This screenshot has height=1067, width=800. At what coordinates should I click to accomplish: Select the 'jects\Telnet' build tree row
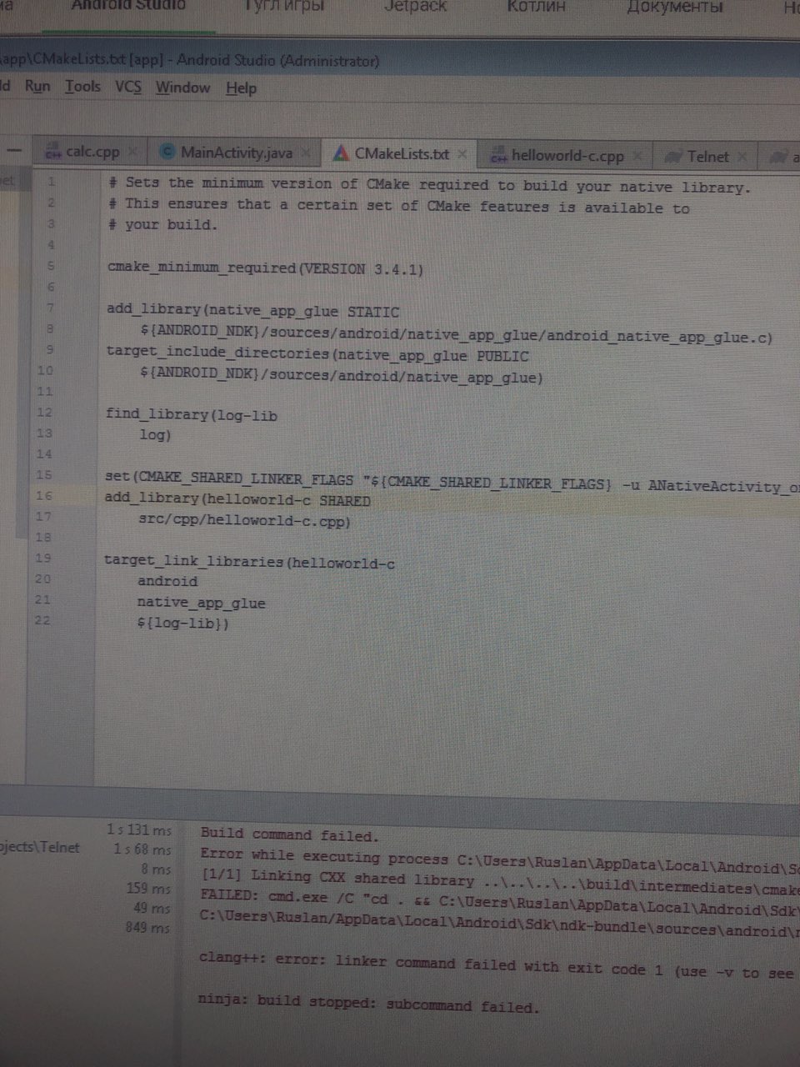point(40,848)
